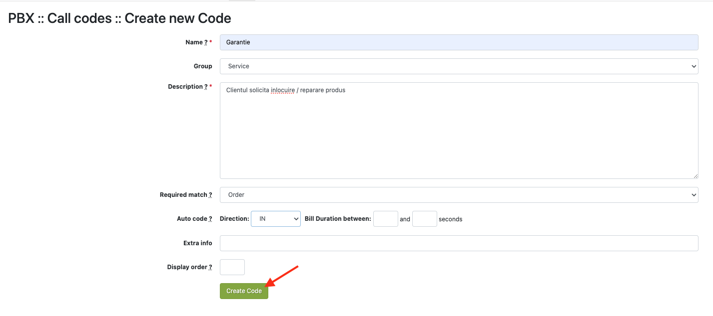Click the Description textarea resize handle
The image size is (713, 316).
[x=695, y=175]
